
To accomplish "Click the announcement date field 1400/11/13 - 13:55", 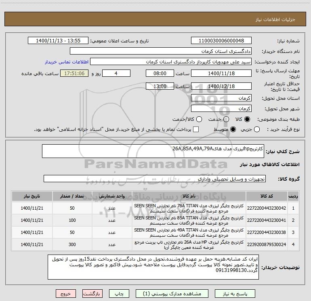I will [58, 41].
